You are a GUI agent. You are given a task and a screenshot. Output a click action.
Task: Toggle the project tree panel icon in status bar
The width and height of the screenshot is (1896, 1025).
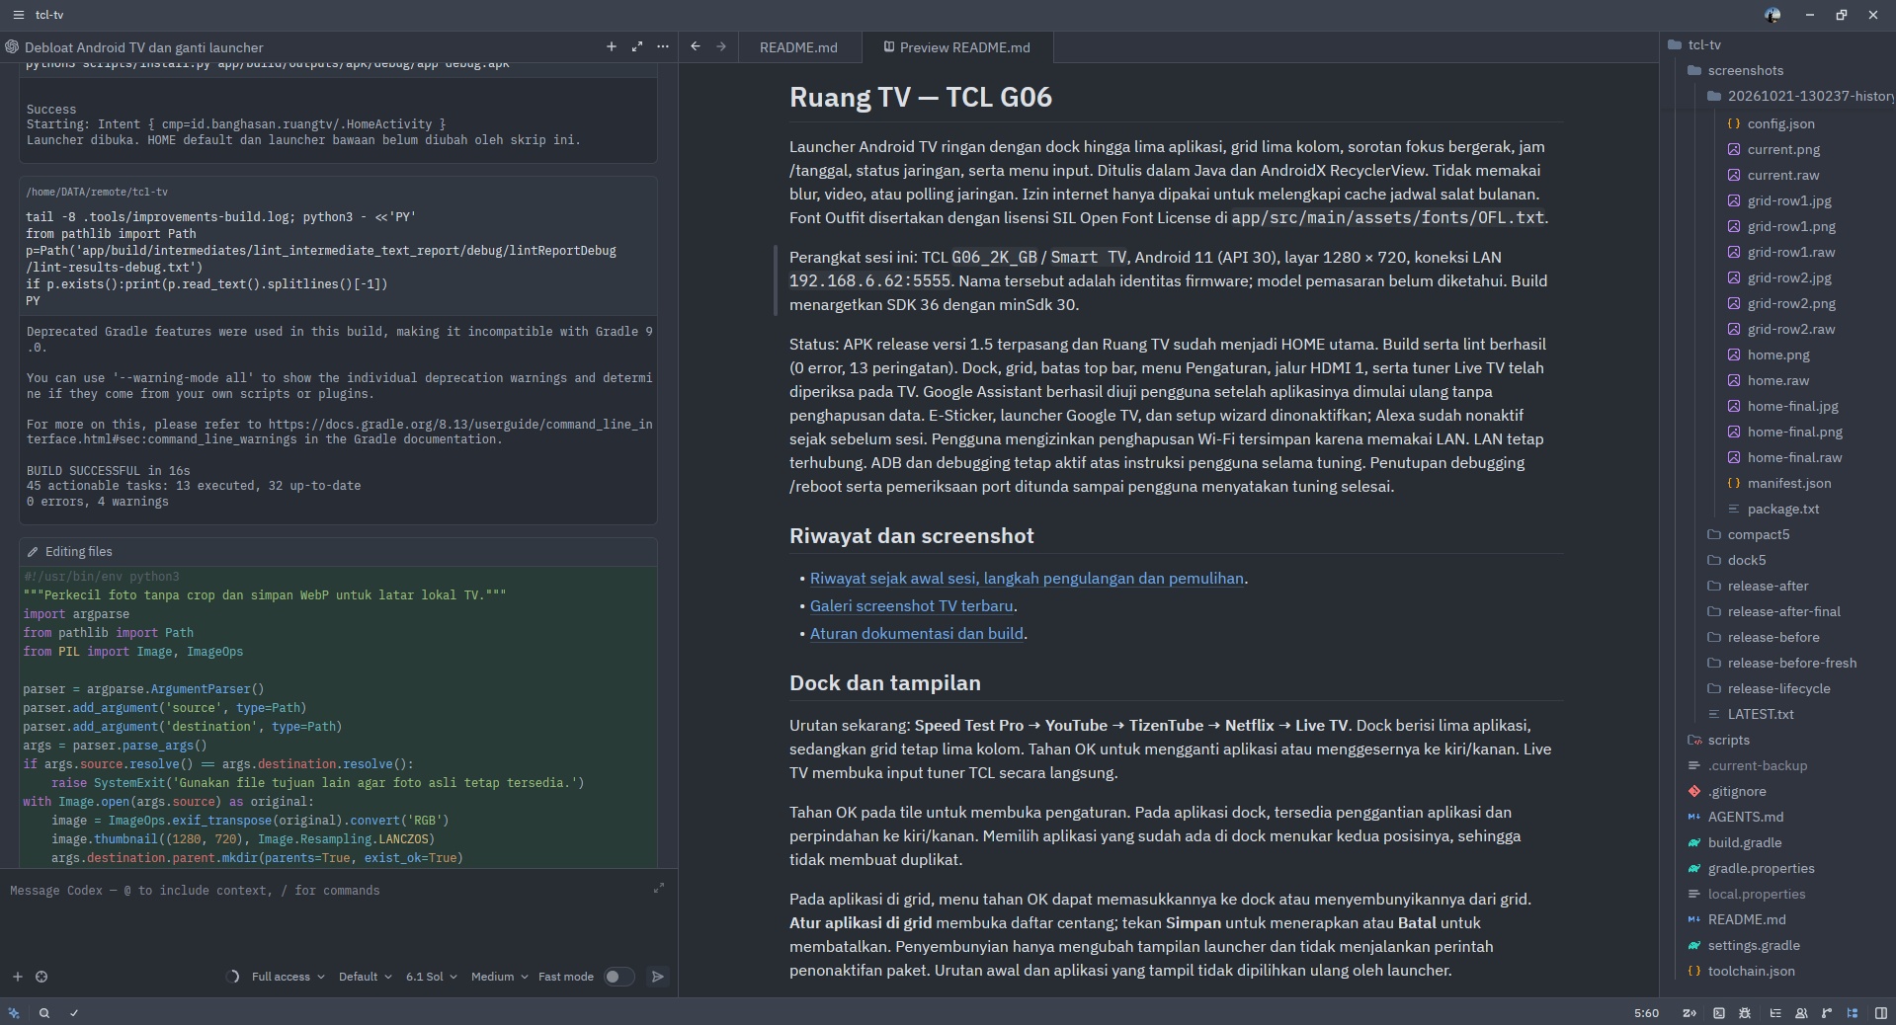click(1853, 1012)
